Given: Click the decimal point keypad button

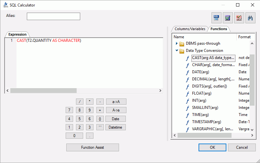Looking at the screenshot, I should point(90,136).
